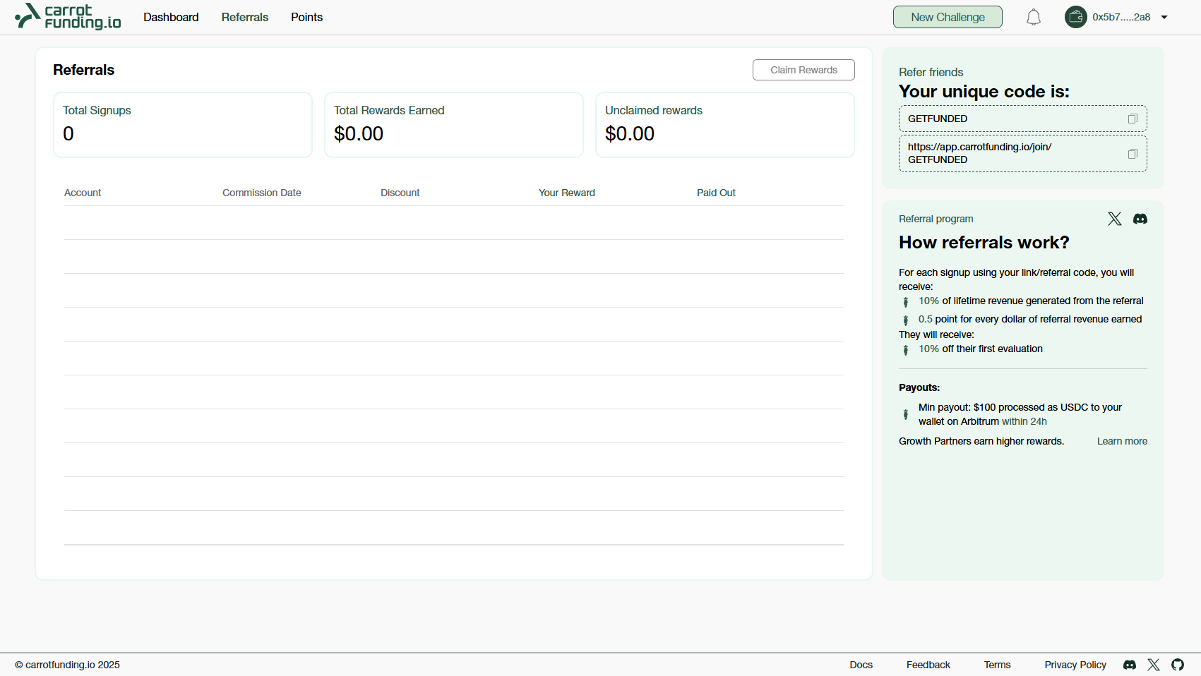Go to the Dashboard tab

point(171,17)
